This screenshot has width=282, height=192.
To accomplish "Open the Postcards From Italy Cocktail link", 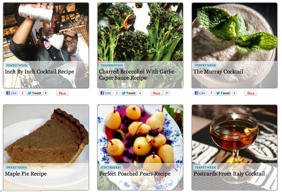I will click(x=229, y=174).
